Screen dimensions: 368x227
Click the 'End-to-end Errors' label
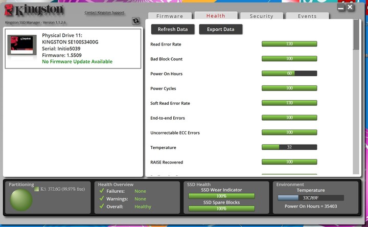[x=168, y=118]
